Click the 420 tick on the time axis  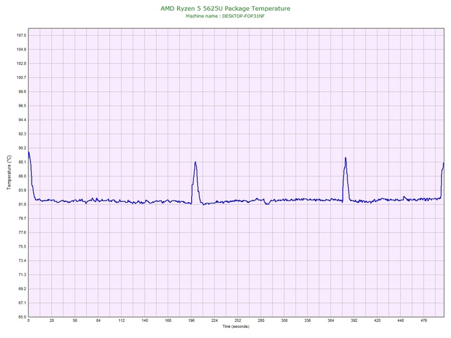[x=377, y=320]
